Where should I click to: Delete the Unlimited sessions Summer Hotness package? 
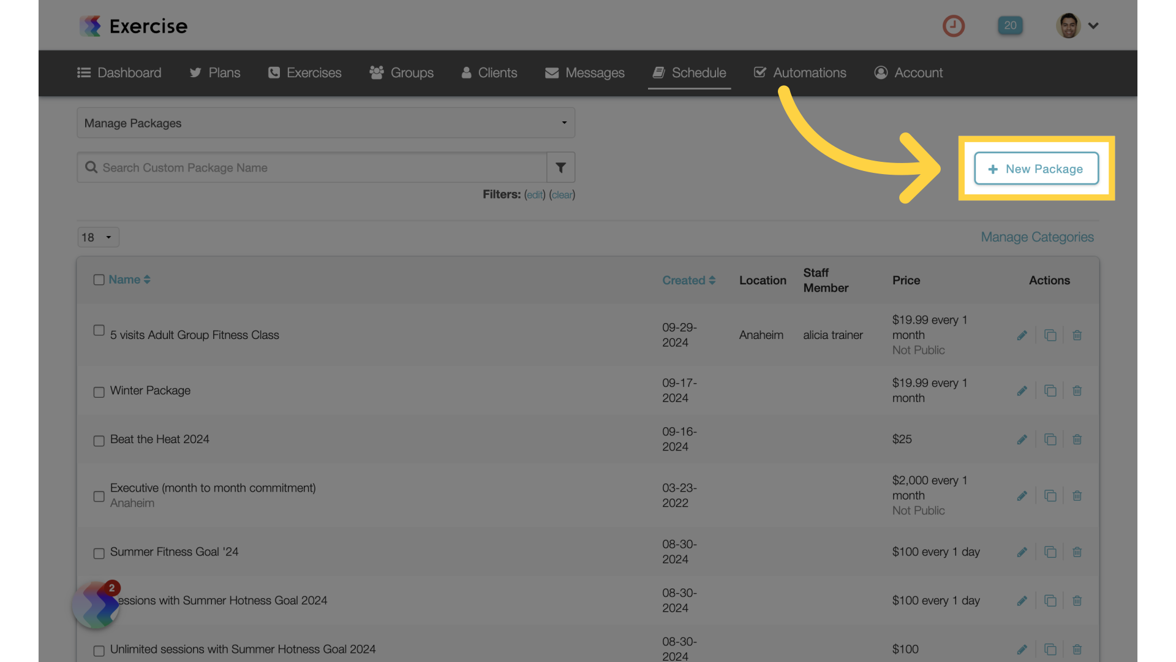(x=1077, y=649)
